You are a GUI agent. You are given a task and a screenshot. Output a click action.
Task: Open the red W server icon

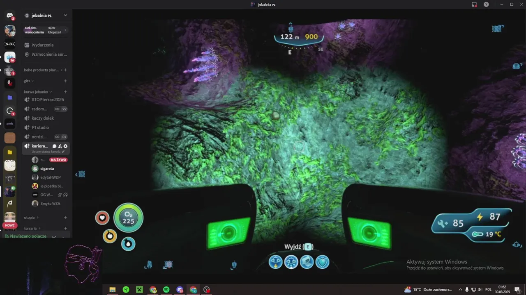pos(10,83)
